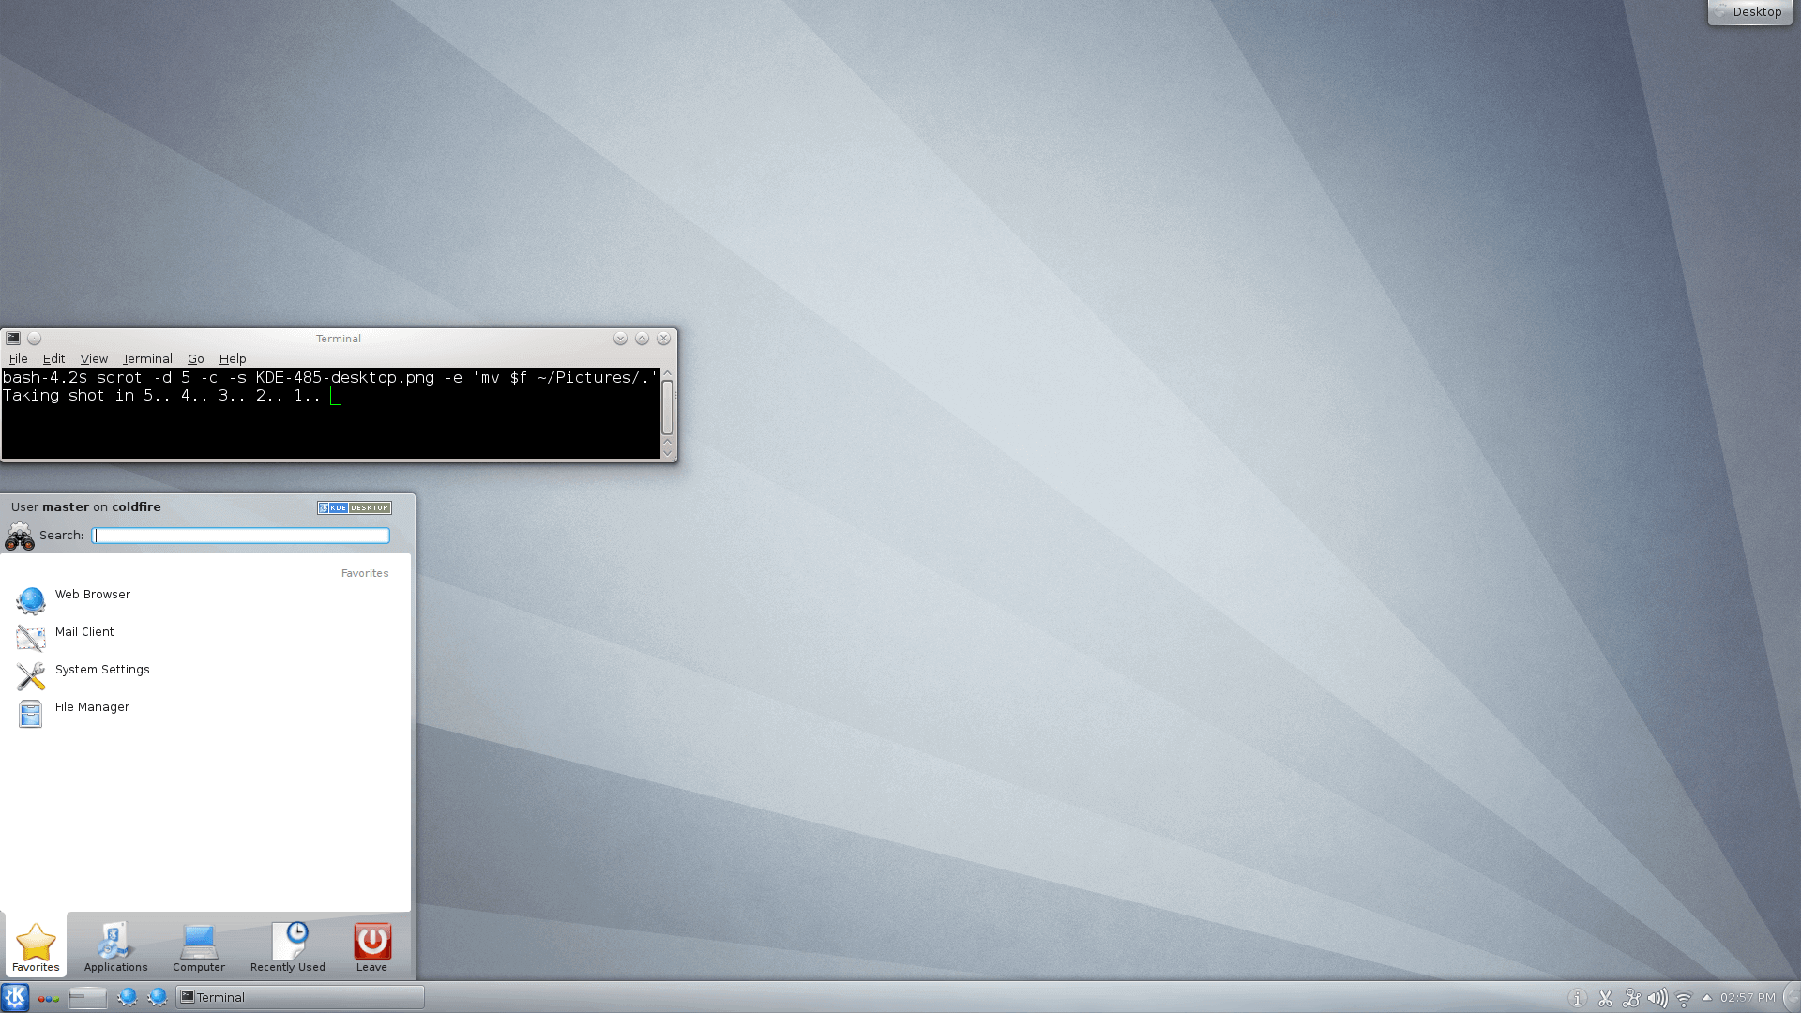This screenshot has width=1801, height=1013.
Task: Click the KDE Desktop toggle button in menu
Action: point(353,507)
